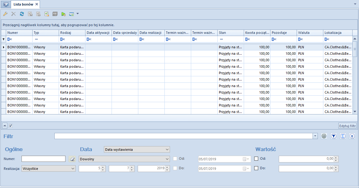Click the checklist with padlock icon
Image resolution: width=359 pixels, height=188 pixels.
tap(47, 14)
